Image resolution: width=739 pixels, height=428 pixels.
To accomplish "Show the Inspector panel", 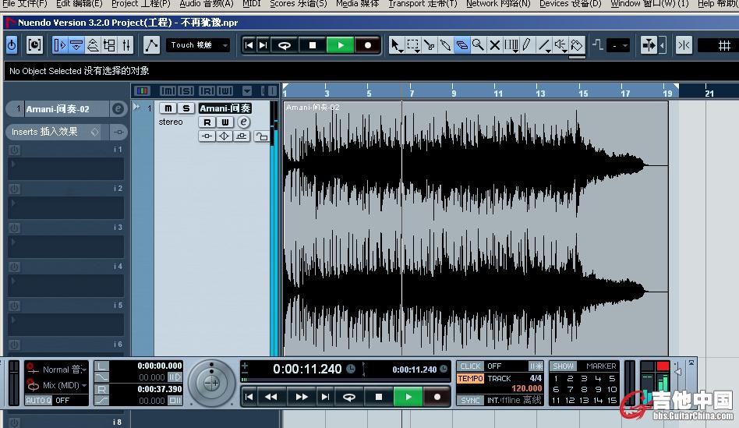I will coord(60,45).
